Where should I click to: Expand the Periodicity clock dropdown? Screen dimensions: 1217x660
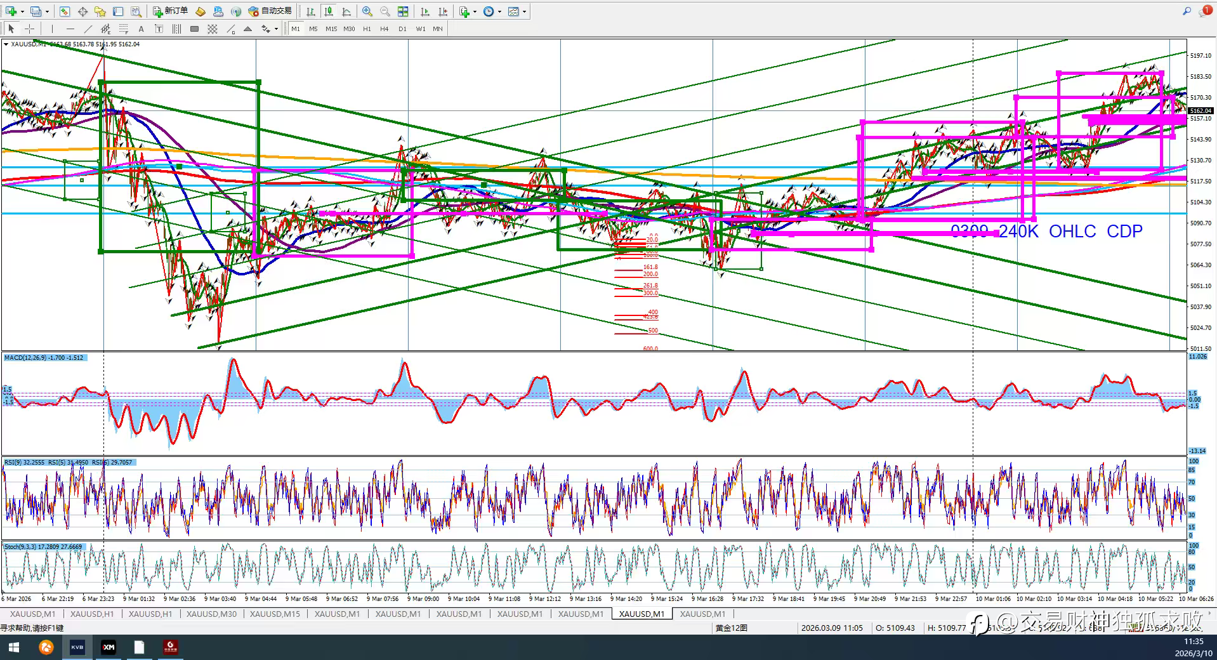pos(499,11)
